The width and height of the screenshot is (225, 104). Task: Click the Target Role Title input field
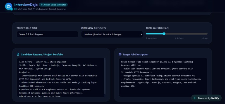click(x=47, y=34)
